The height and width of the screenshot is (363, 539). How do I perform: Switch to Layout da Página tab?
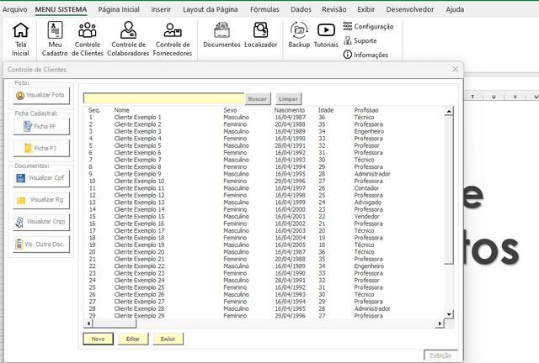[x=210, y=9]
